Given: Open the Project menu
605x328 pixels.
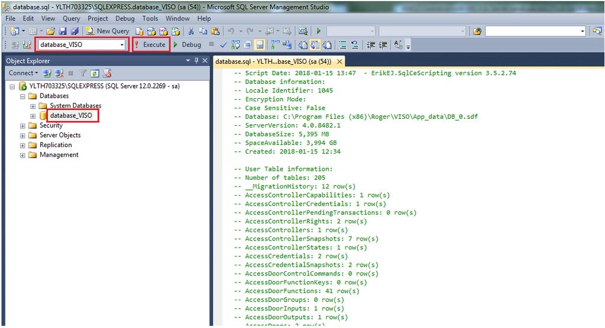Looking at the screenshot, I should [x=98, y=18].
